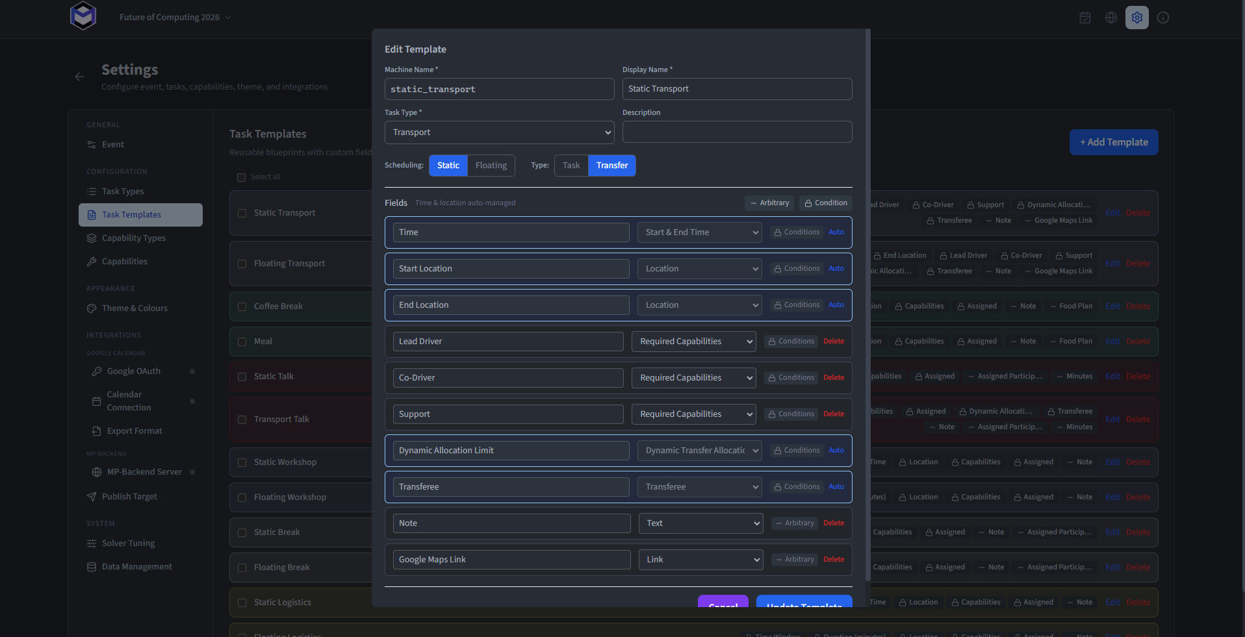Click the app logo icon

click(x=83, y=16)
